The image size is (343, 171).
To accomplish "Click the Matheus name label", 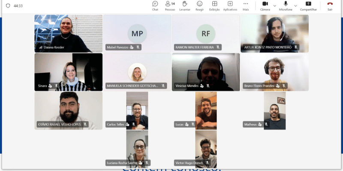I will tap(250, 124).
